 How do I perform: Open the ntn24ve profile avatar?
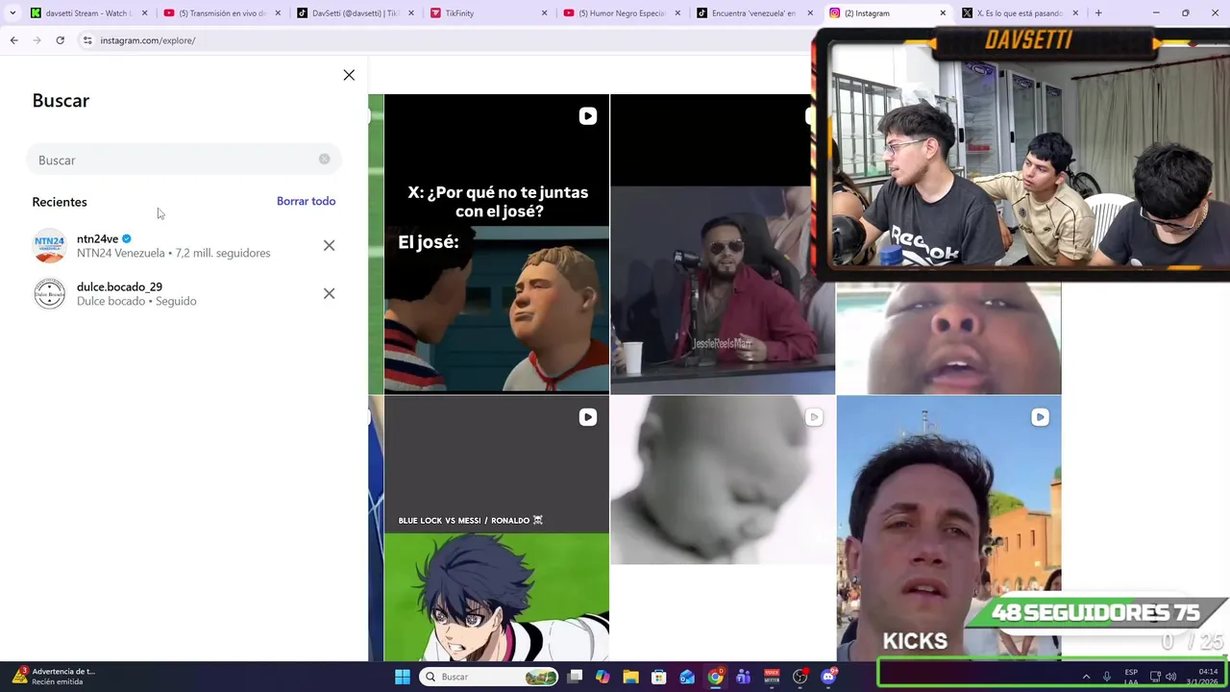tap(49, 246)
